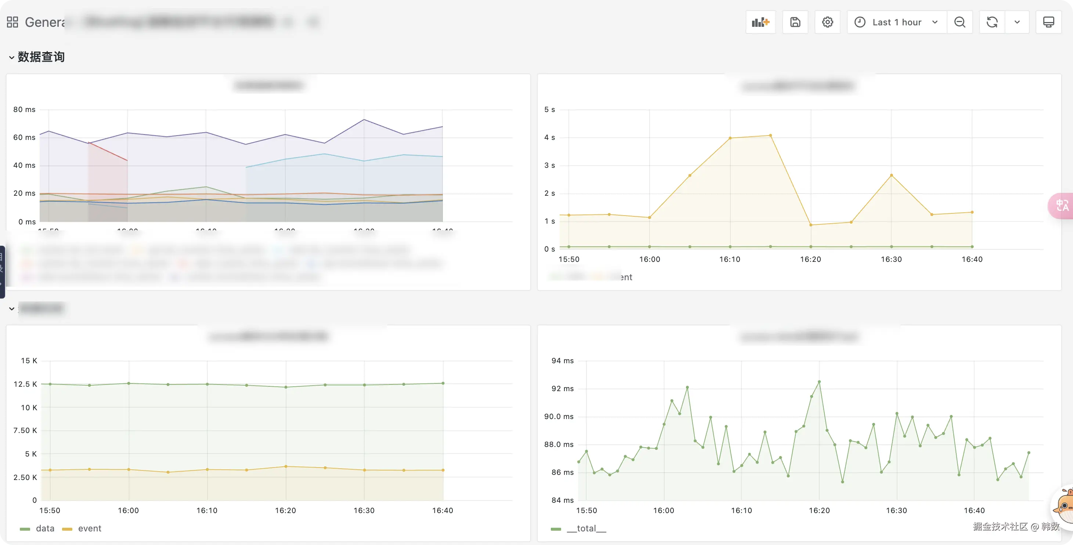
Task: Toggle the __total__ series legend
Action: 586,528
